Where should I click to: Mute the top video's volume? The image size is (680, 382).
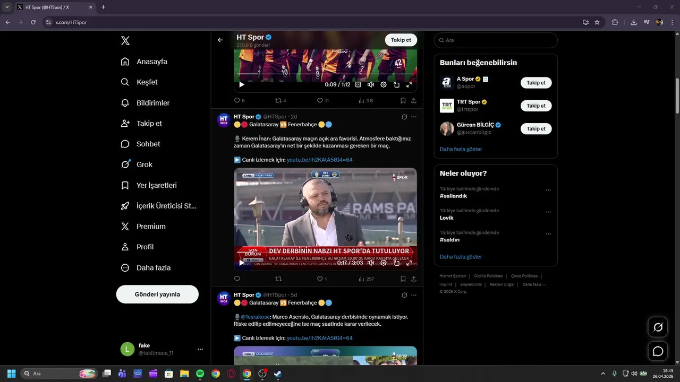coord(371,84)
